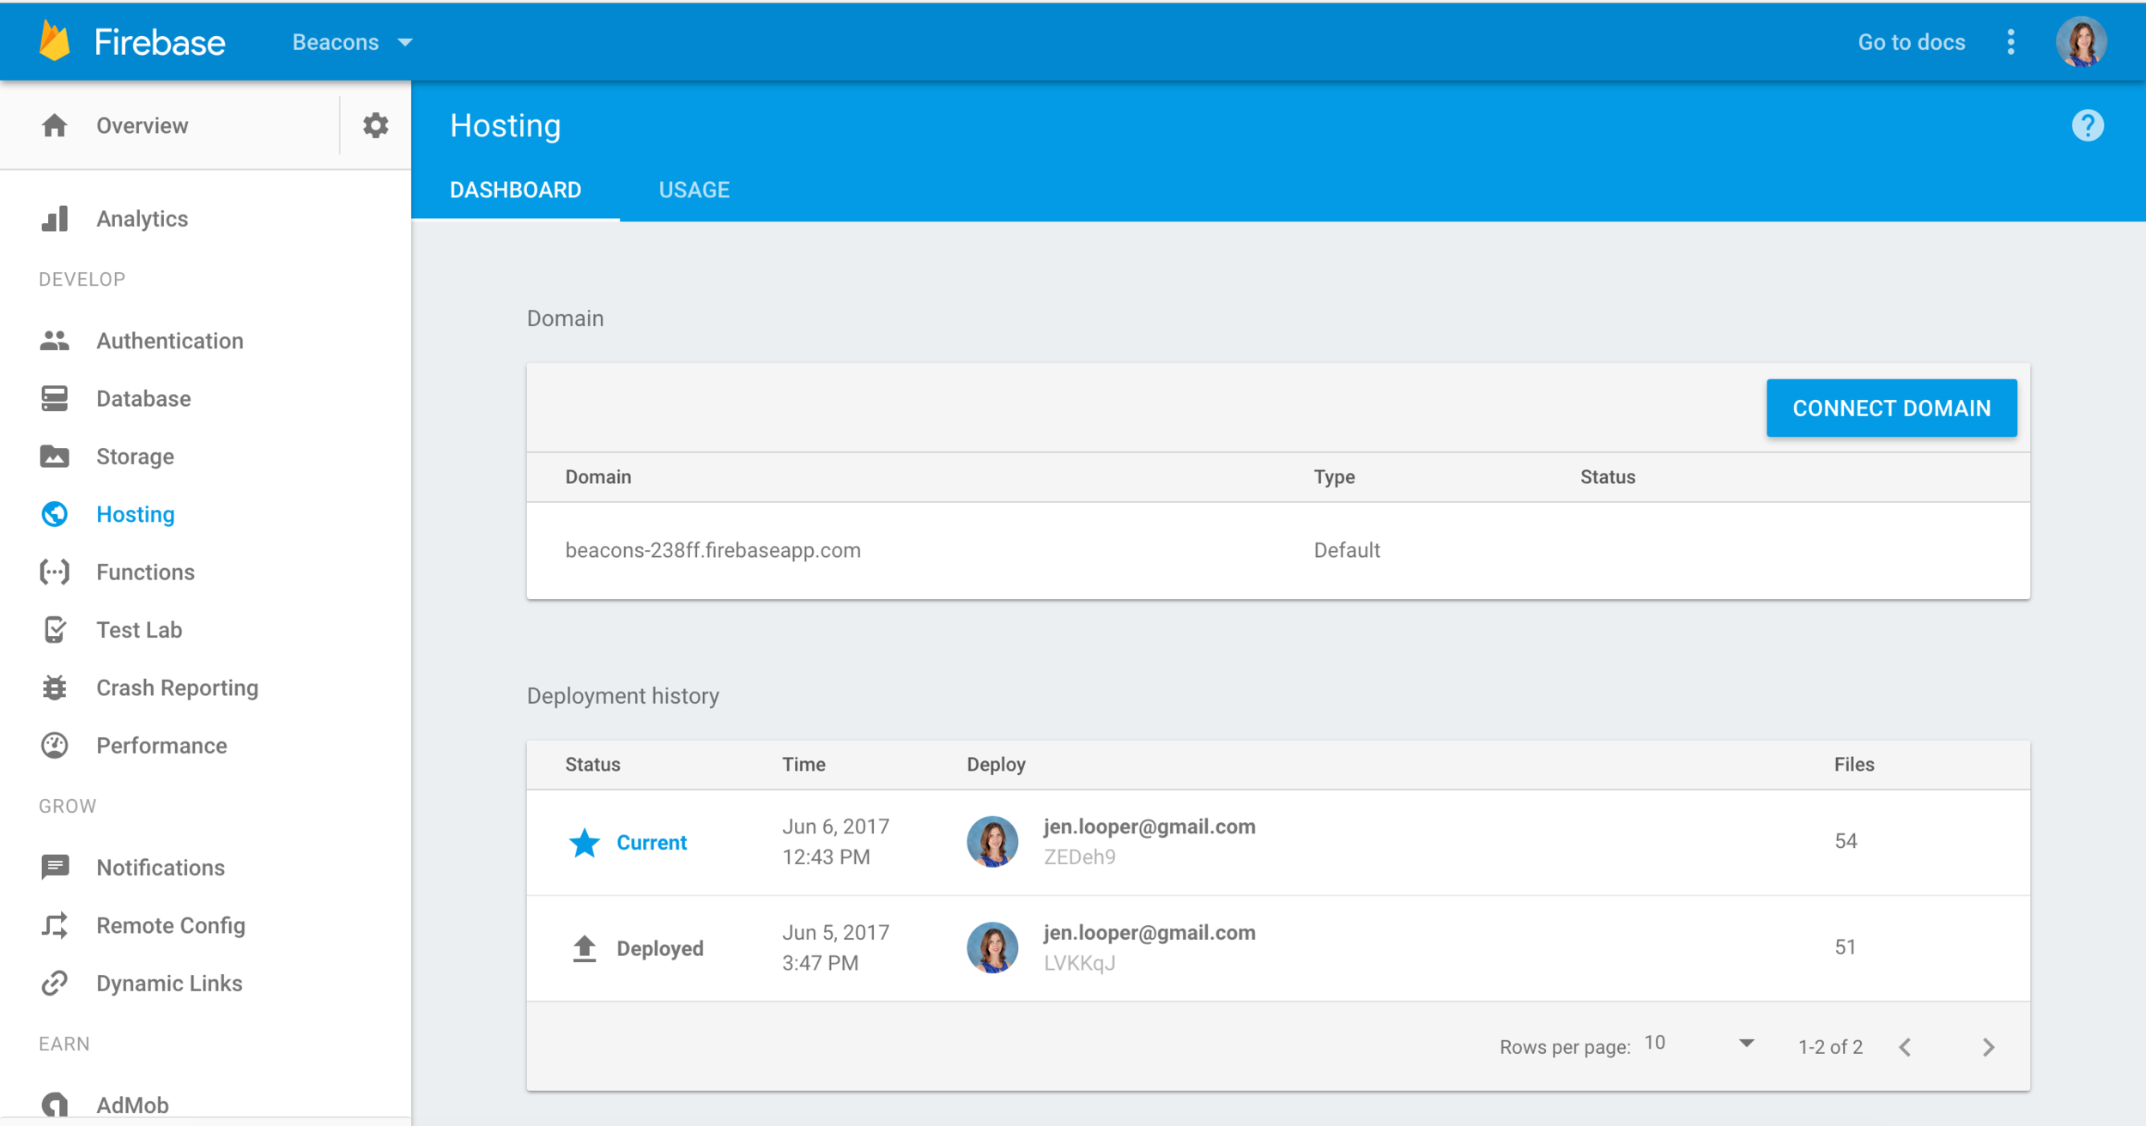The width and height of the screenshot is (2146, 1126).
Task: Open the user account avatar
Action: [x=2081, y=42]
